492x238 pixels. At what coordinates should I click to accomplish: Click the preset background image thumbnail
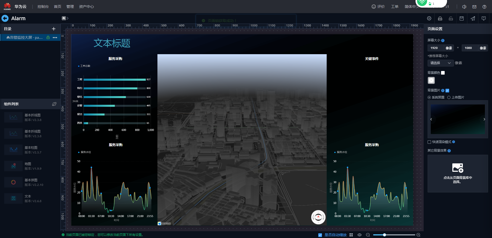pos(458,119)
